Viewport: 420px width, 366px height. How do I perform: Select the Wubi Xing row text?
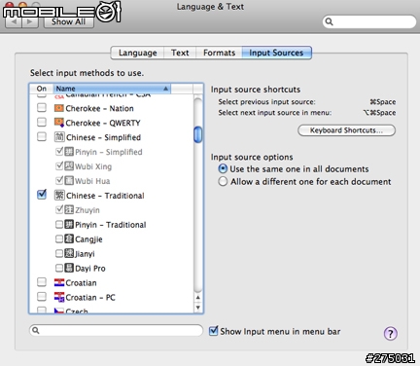tap(93, 166)
